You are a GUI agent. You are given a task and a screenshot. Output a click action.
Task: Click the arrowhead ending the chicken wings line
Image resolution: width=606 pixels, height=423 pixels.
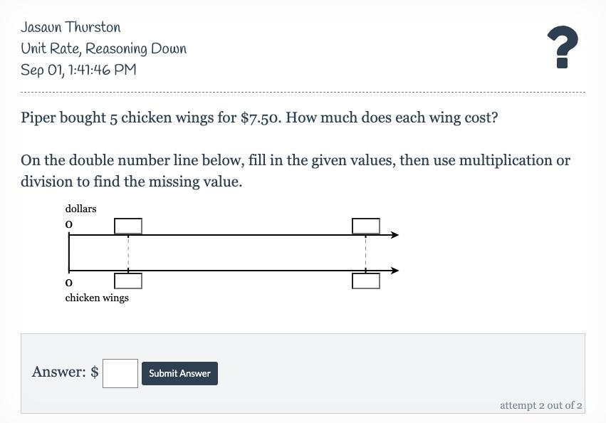[x=395, y=271]
